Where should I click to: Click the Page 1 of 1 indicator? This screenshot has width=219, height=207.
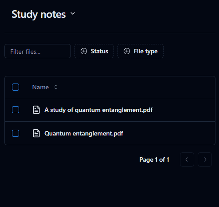click(154, 159)
